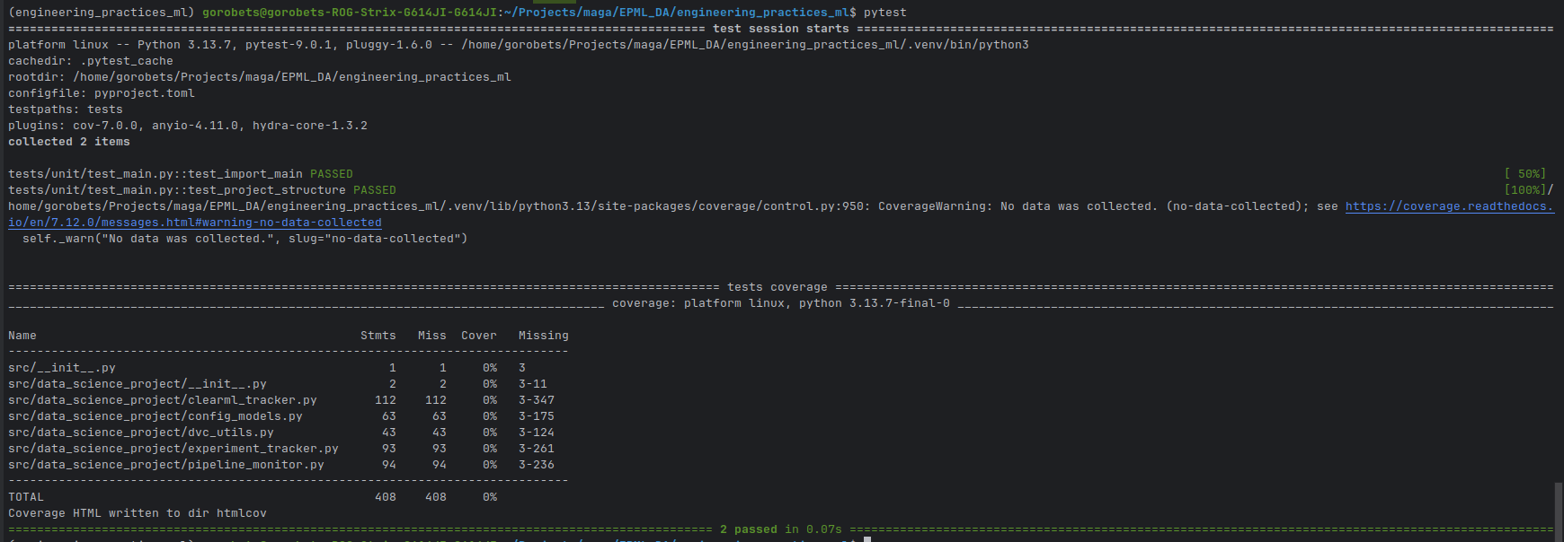Click the Missing column header

(x=543, y=336)
